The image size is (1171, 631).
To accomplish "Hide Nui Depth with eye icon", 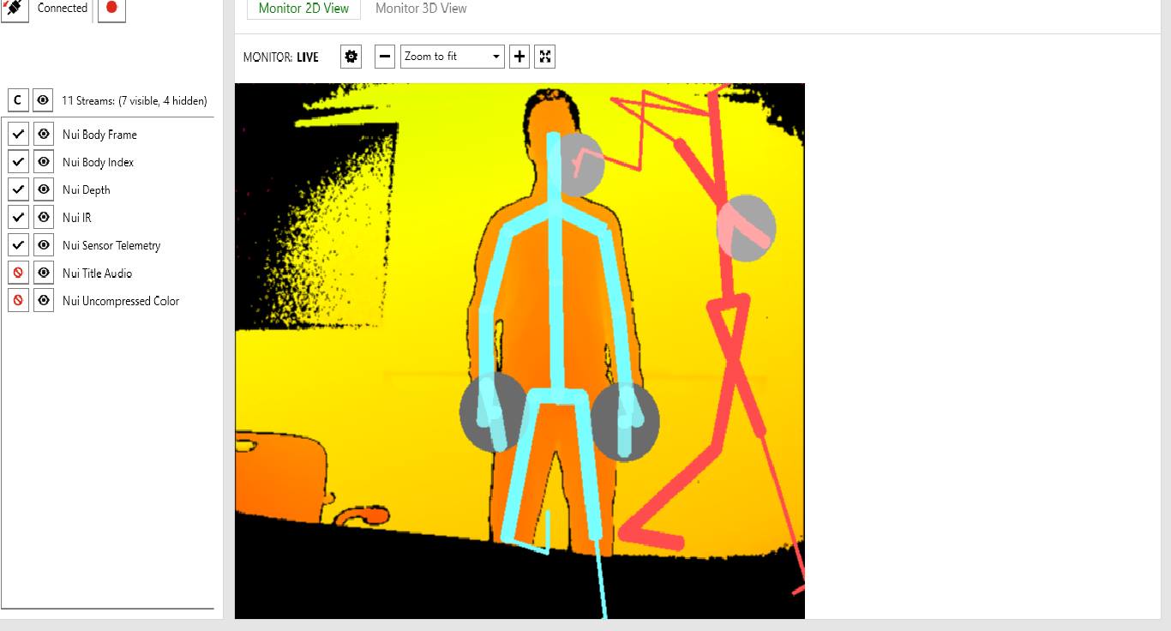I will click(x=44, y=189).
